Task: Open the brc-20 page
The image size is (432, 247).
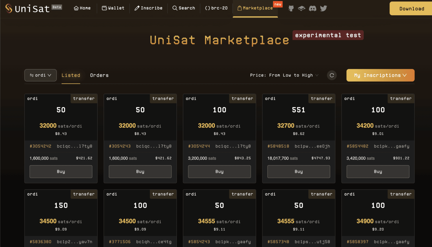Action: [216, 8]
